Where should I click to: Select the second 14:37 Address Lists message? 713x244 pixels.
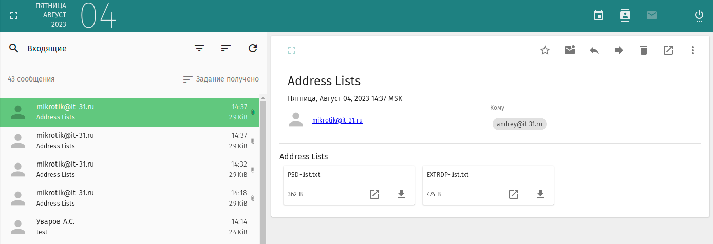point(129,140)
